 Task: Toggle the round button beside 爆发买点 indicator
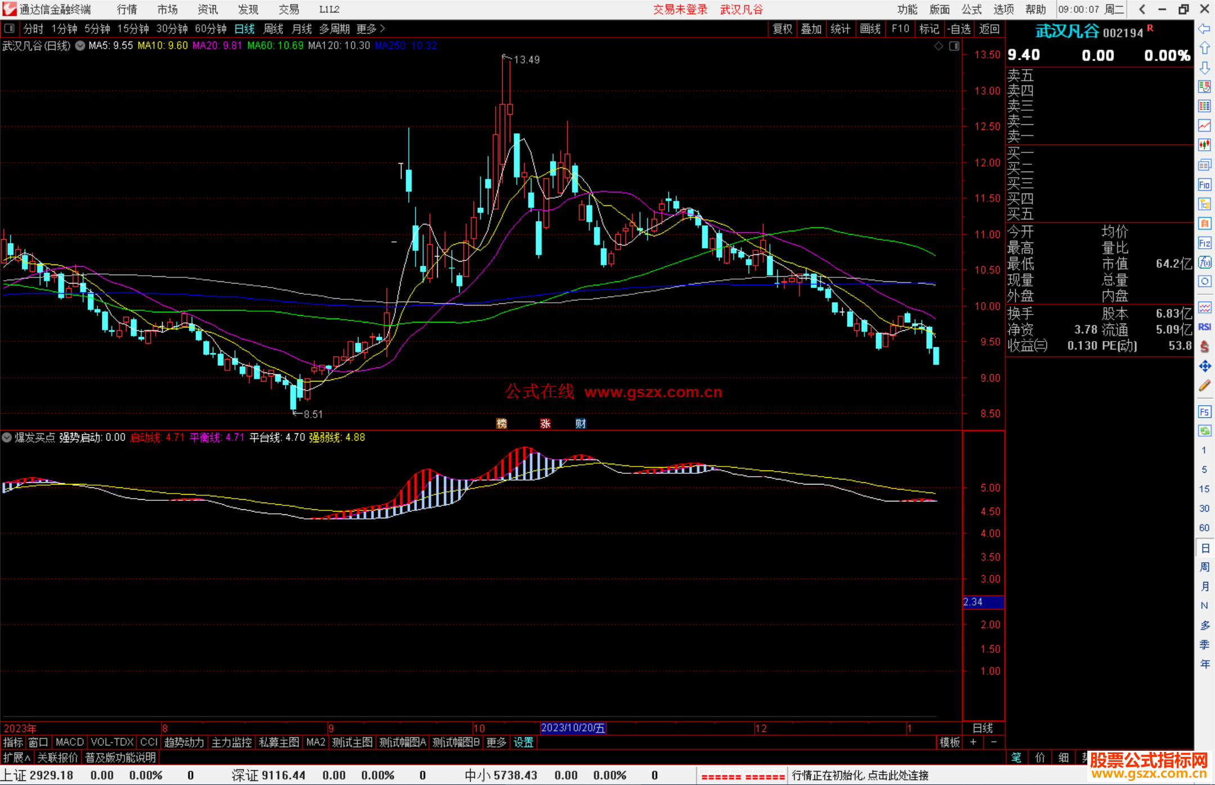(x=7, y=437)
